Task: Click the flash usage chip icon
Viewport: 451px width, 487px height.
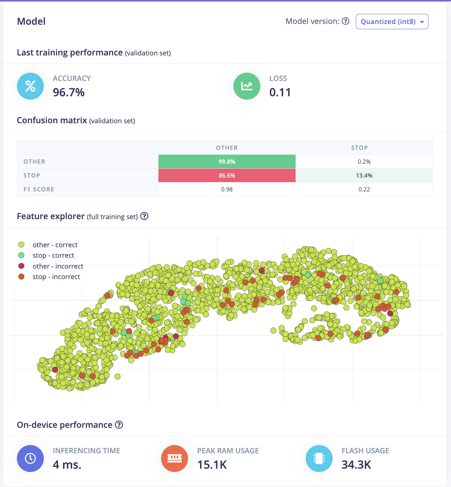Action: (x=319, y=459)
